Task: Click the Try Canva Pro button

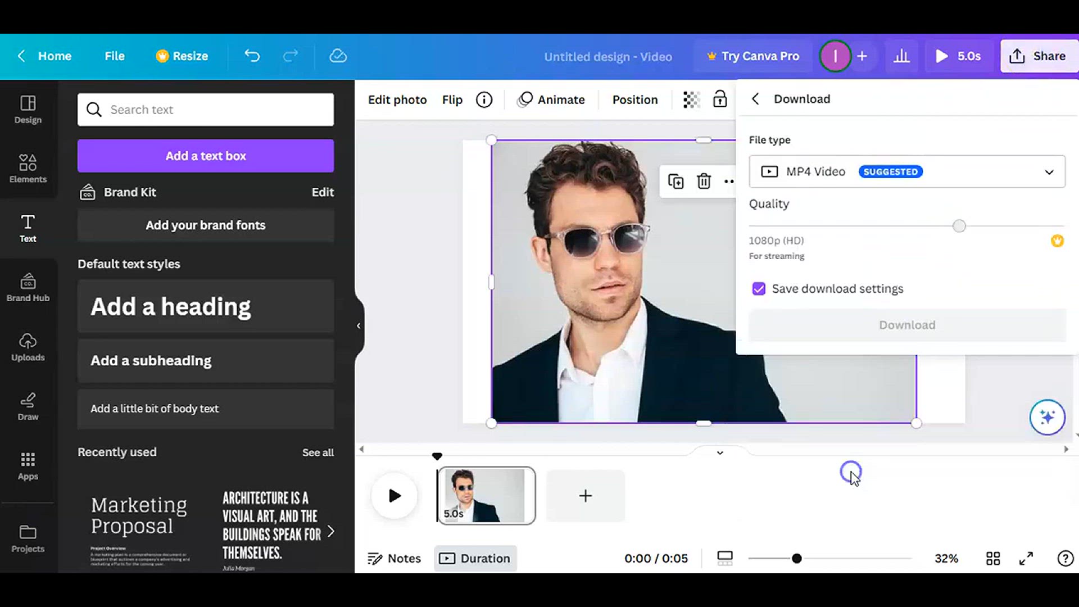Action: pyautogui.click(x=753, y=56)
